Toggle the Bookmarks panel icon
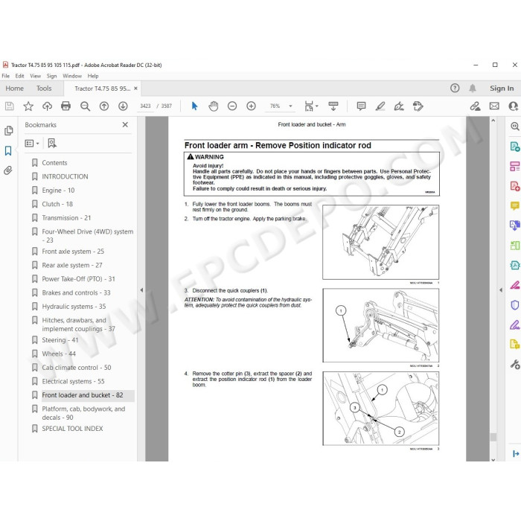The image size is (521, 521). coord(8,150)
